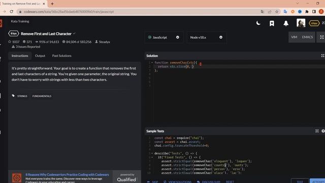
Task: Click the red ad logo icon at bottom left
Action: [x=17, y=178]
